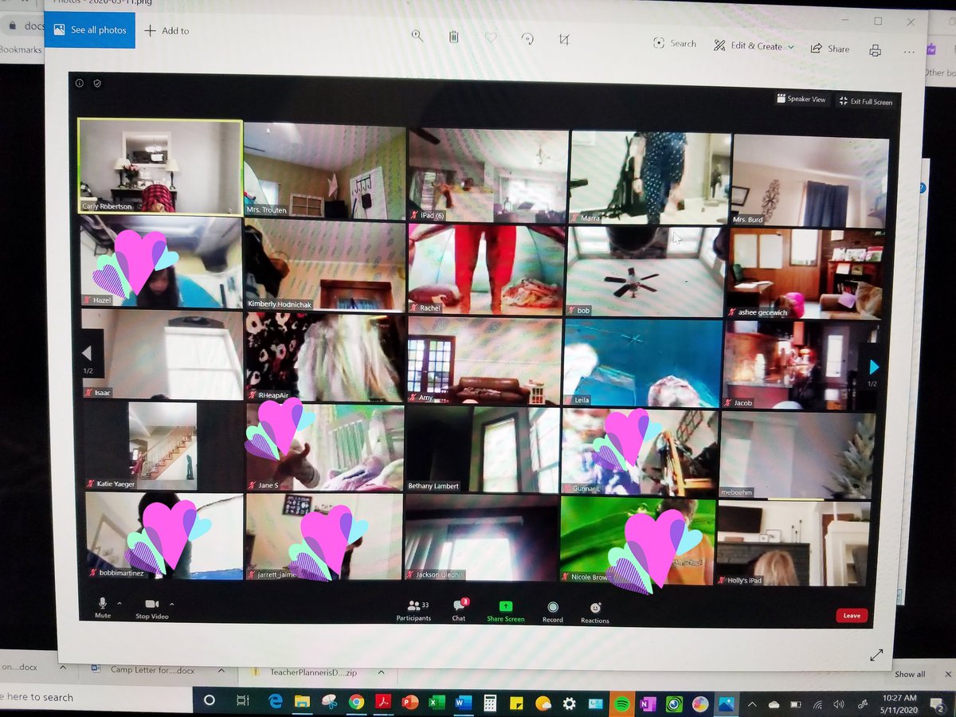Add photo to favorites with heart icon
Screen dimensions: 956x717
[490, 37]
